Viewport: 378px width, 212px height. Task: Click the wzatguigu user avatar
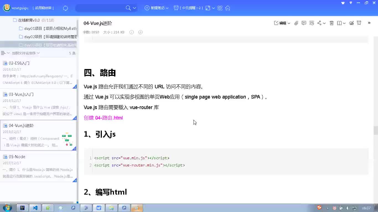(7, 8)
